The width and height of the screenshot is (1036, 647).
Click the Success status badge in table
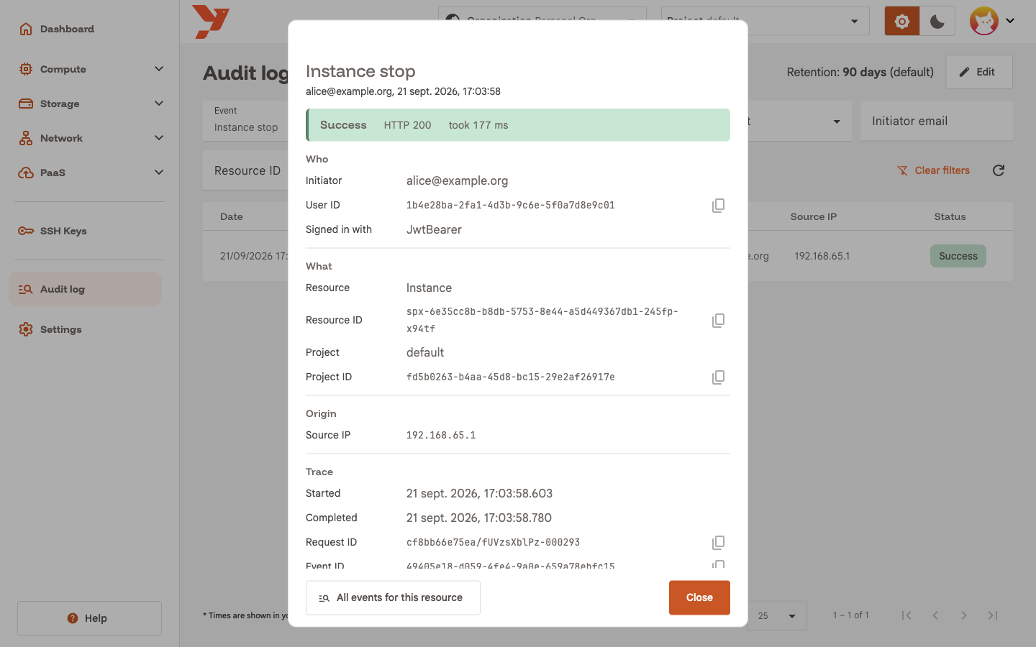pyautogui.click(x=958, y=256)
